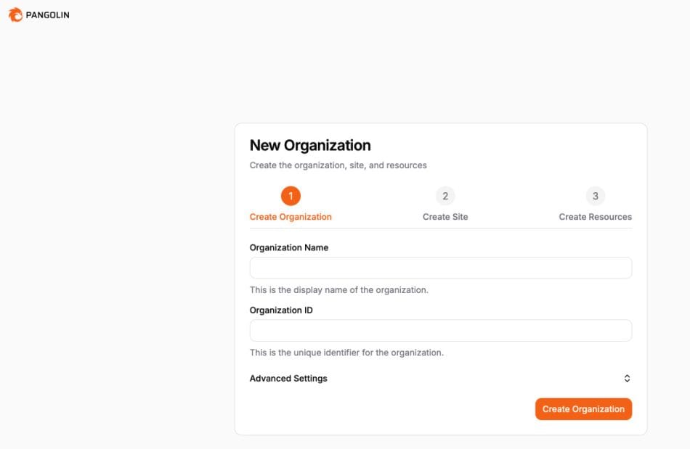Image resolution: width=690 pixels, height=449 pixels.
Task: Open the Advanced Settings panel by its label
Action: click(x=288, y=378)
